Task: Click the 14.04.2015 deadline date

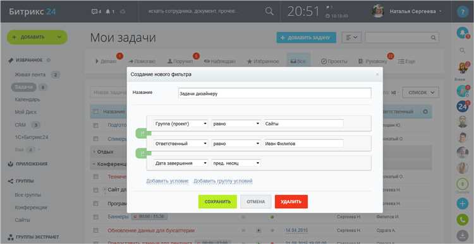Action: (x=296, y=230)
